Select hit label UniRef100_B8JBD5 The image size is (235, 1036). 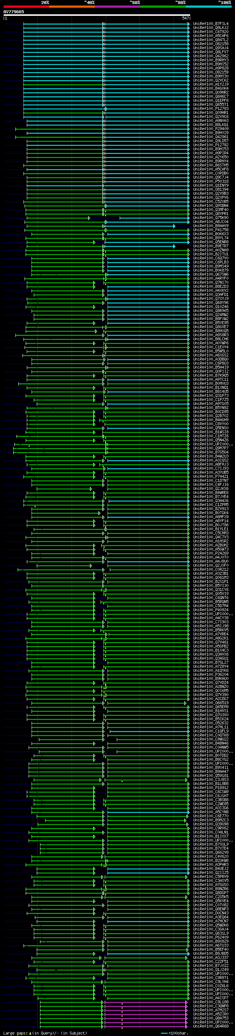coord(210,954)
